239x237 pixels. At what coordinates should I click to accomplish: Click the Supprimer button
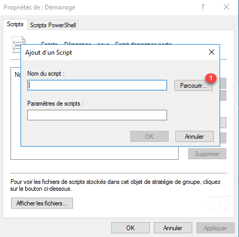(207, 154)
